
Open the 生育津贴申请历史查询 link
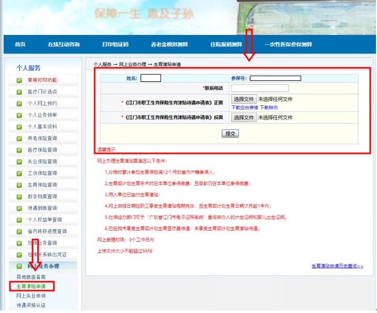pos(337,266)
